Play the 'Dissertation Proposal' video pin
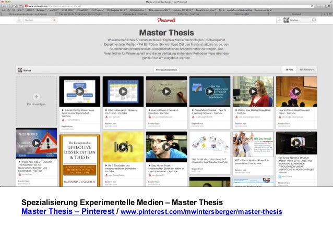Viewport: 333px width, 230px height. (x=210, y=92)
